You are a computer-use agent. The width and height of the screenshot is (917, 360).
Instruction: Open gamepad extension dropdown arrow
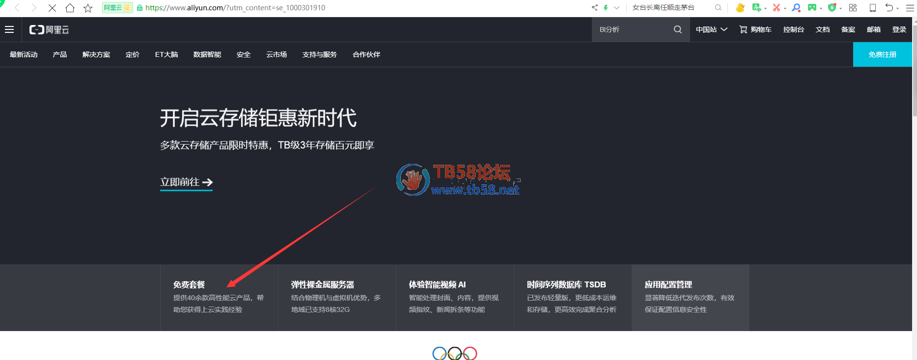(821, 8)
